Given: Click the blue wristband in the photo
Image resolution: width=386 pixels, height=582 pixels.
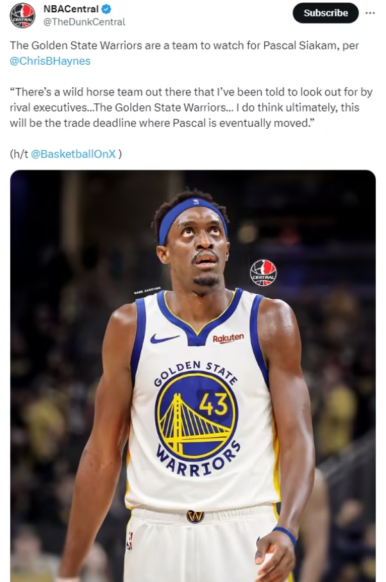Looking at the screenshot, I should [285, 535].
